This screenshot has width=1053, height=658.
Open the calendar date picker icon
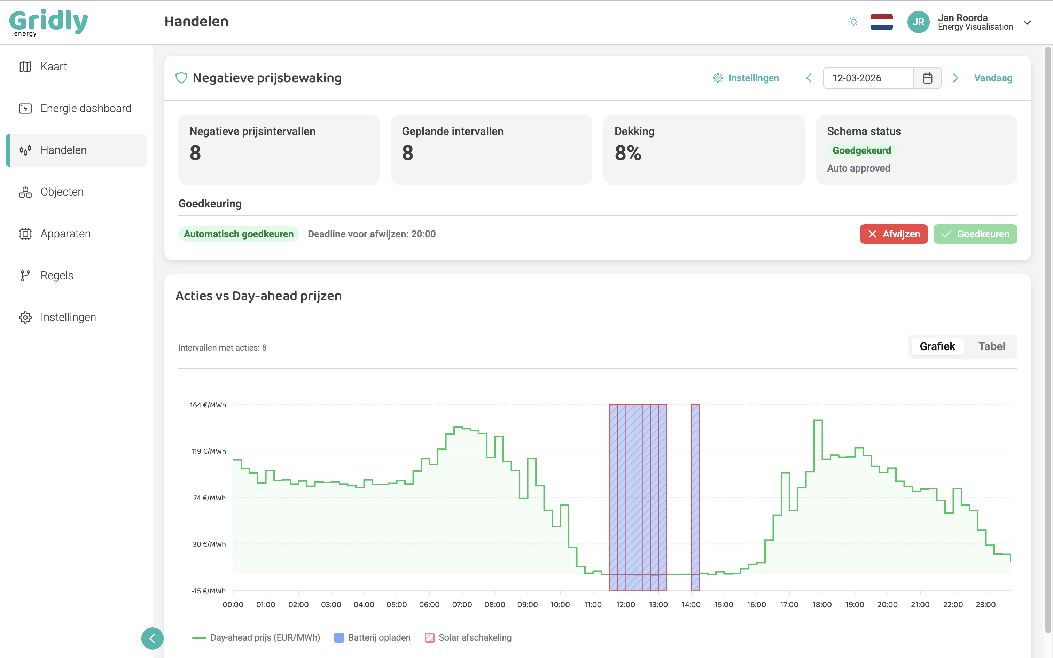click(x=927, y=78)
